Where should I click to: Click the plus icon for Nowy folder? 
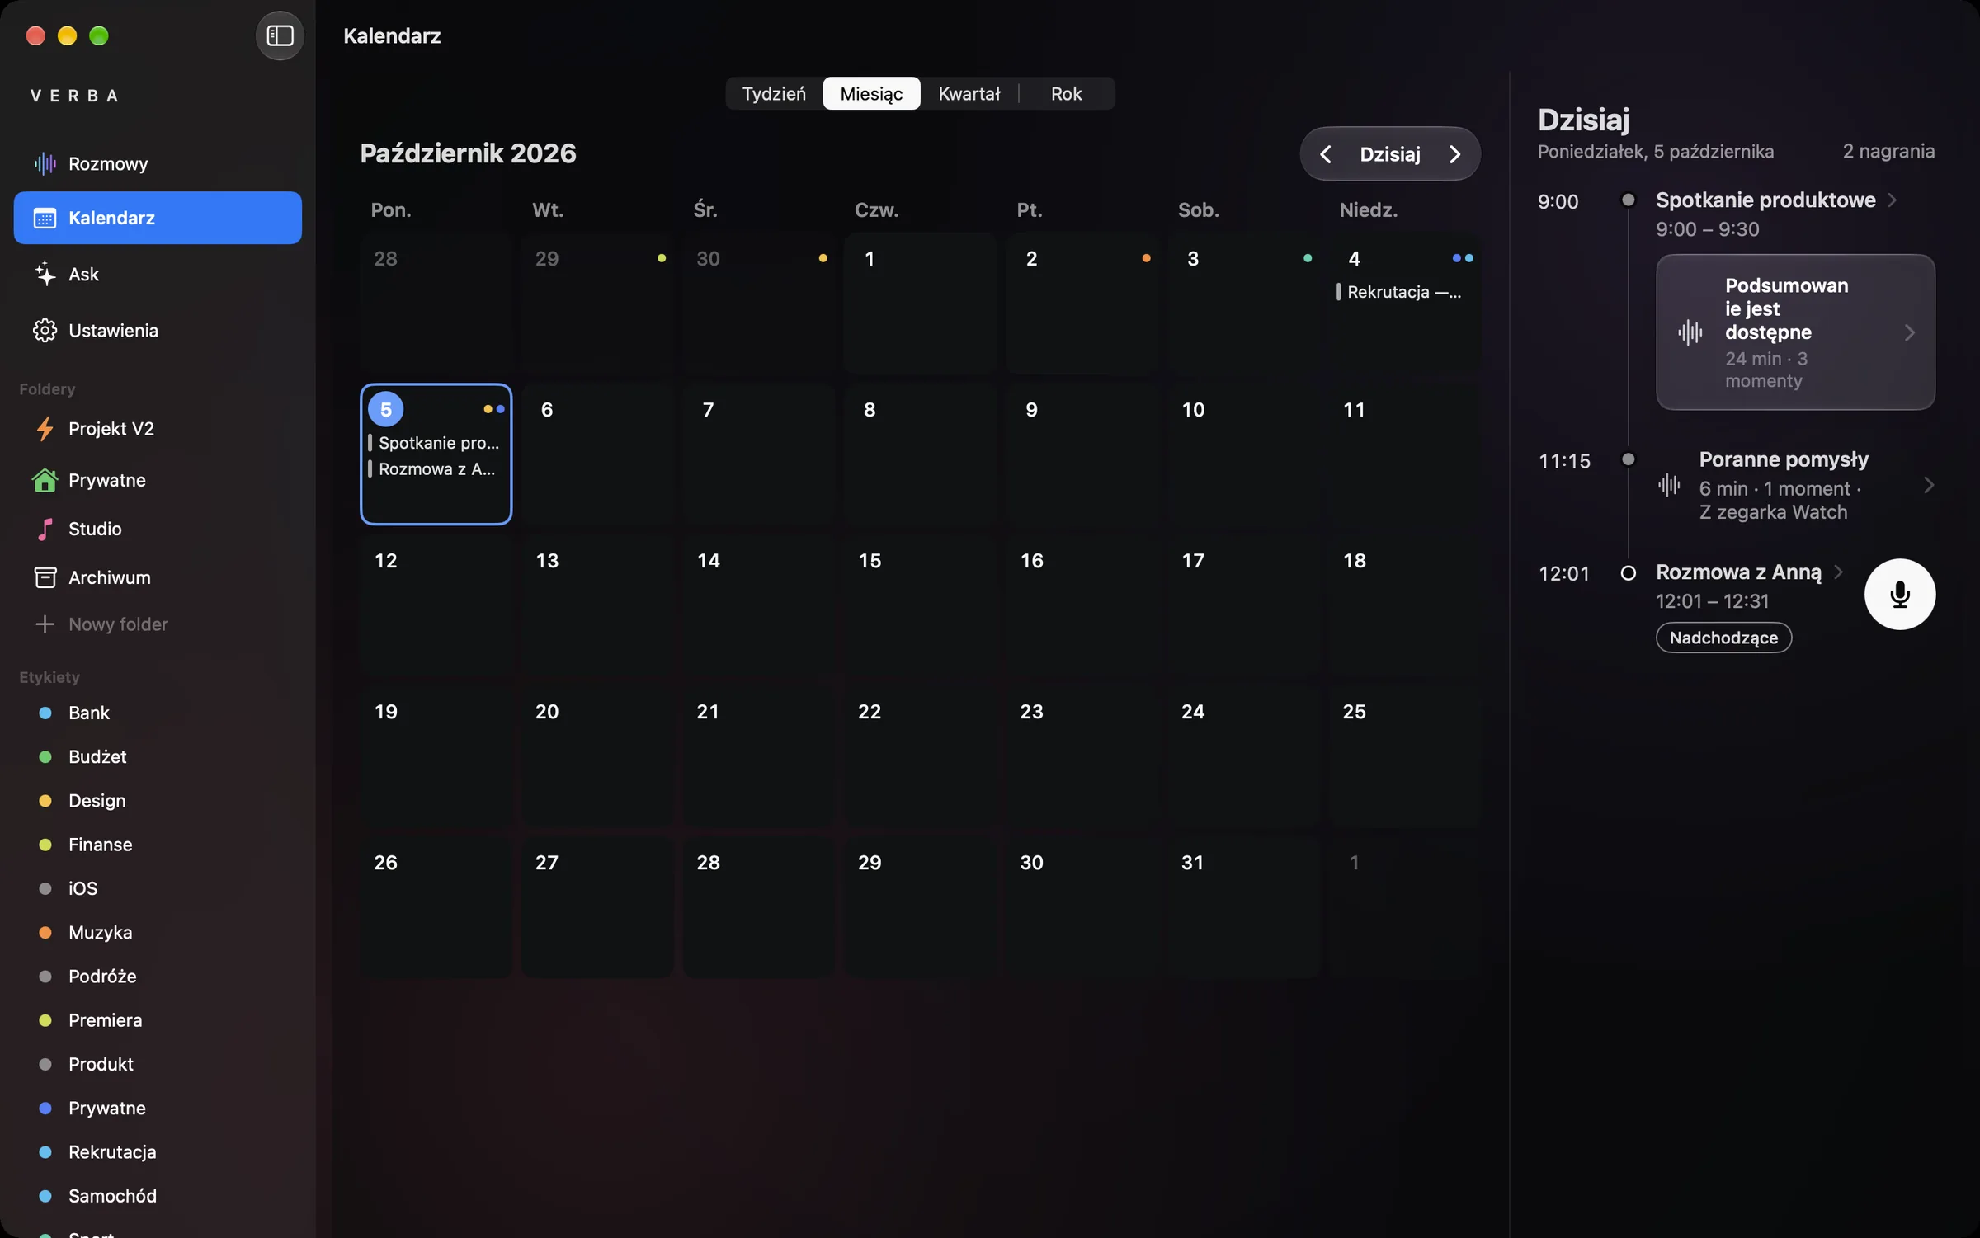45,624
